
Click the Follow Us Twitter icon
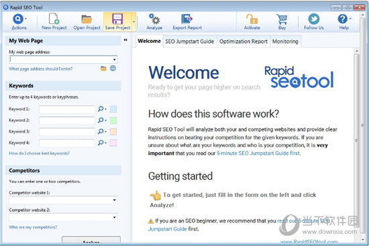click(x=314, y=19)
